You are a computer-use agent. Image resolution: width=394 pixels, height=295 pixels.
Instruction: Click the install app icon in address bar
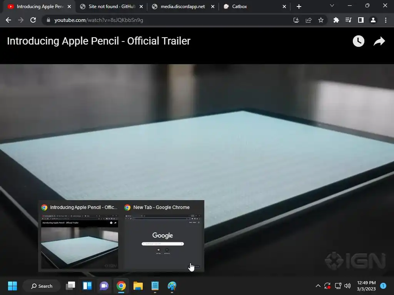(x=296, y=20)
